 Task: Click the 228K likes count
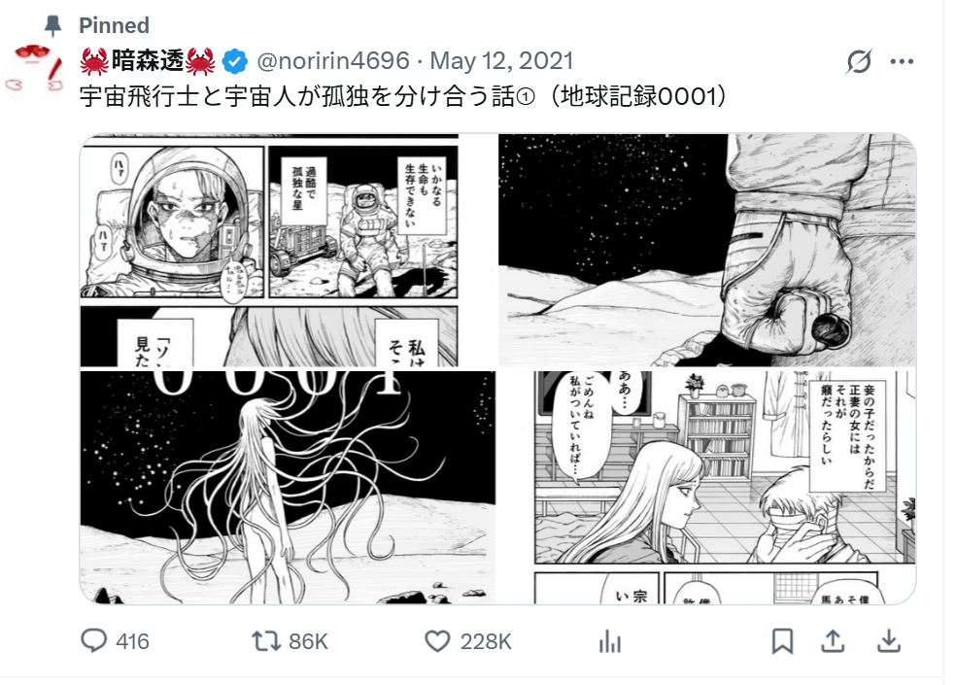tap(486, 641)
